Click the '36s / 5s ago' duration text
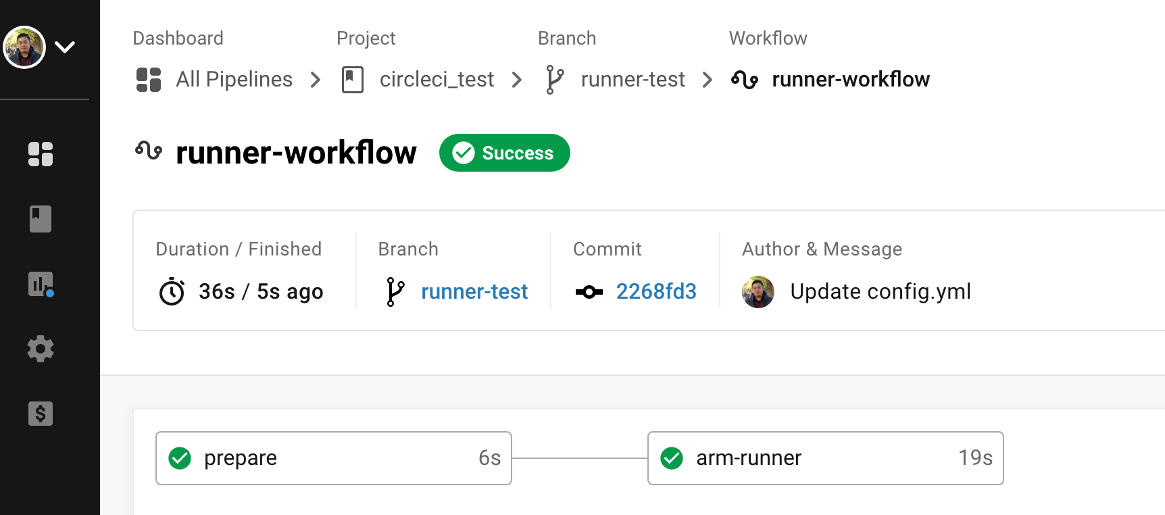1165x515 pixels. 261,291
